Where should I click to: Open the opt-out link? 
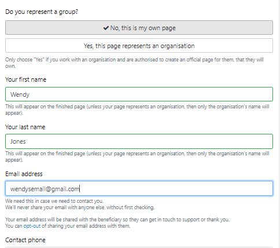[x=32, y=226]
